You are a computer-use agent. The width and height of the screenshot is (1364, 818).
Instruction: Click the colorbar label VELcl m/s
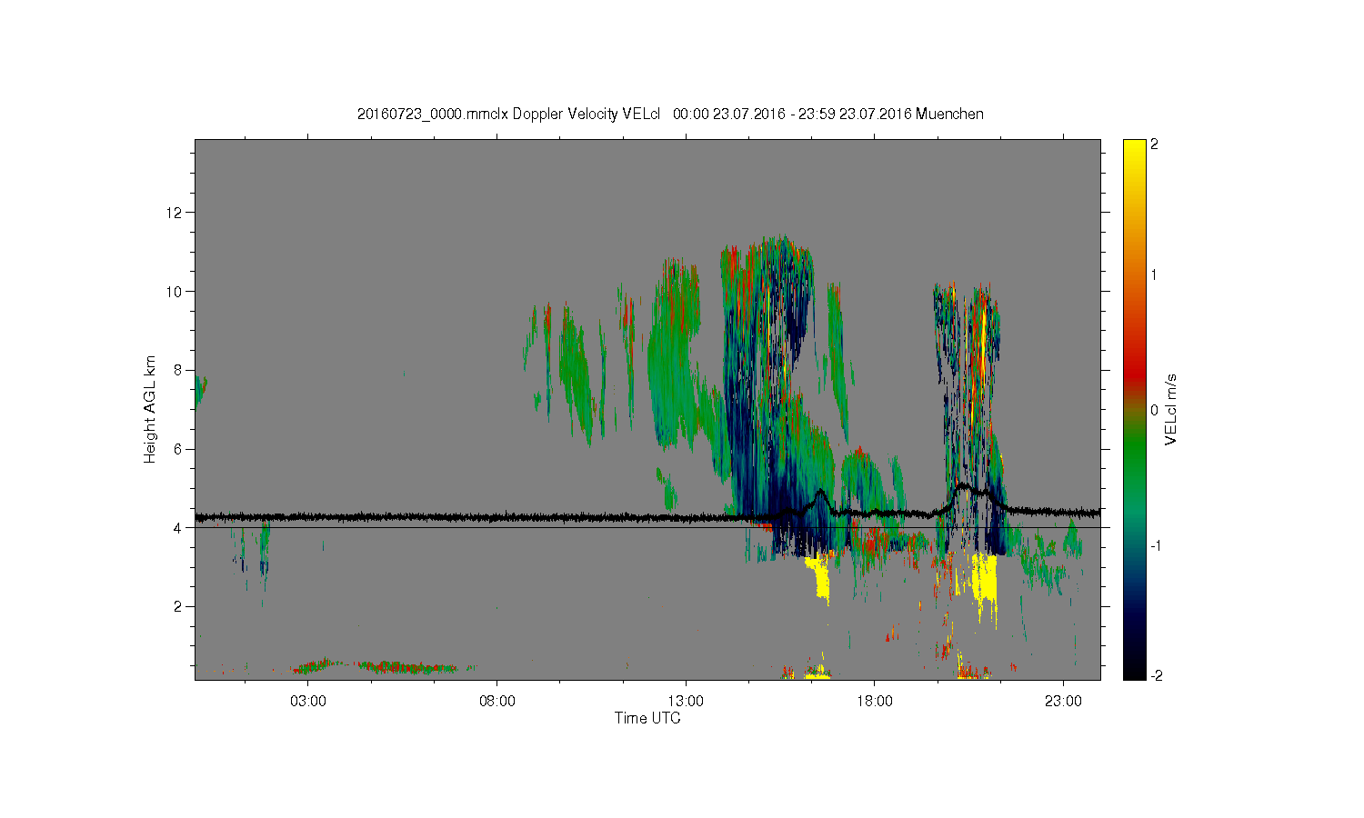click(1171, 409)
